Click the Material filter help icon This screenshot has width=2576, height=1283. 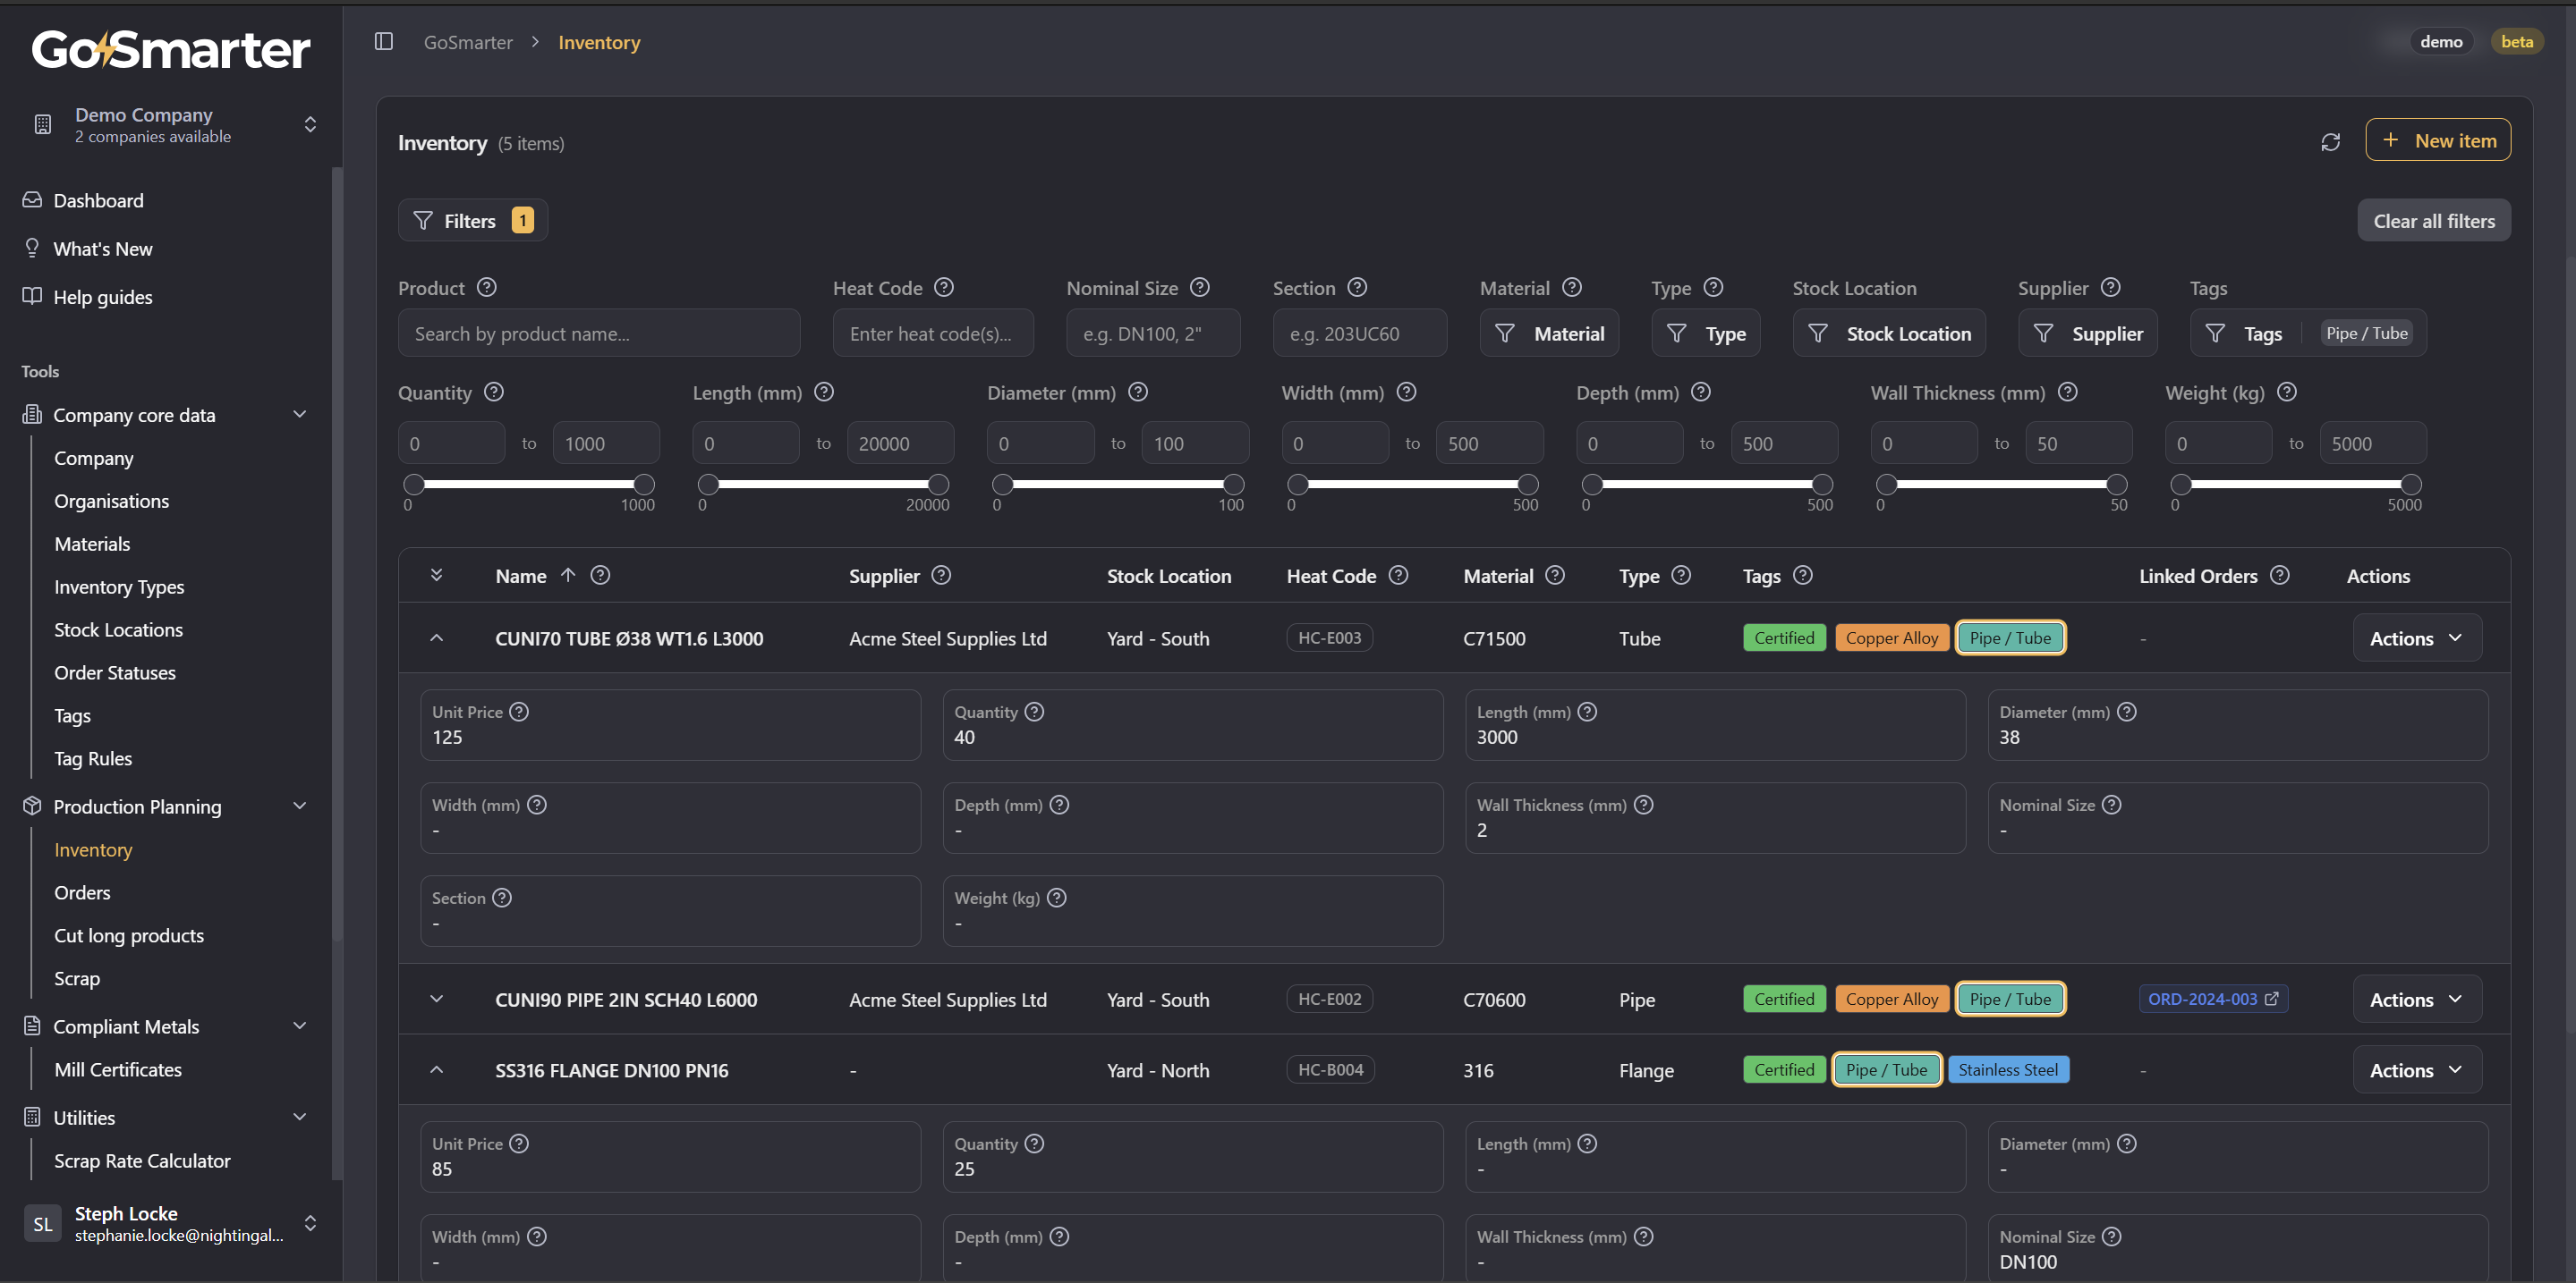[1572, 288]
